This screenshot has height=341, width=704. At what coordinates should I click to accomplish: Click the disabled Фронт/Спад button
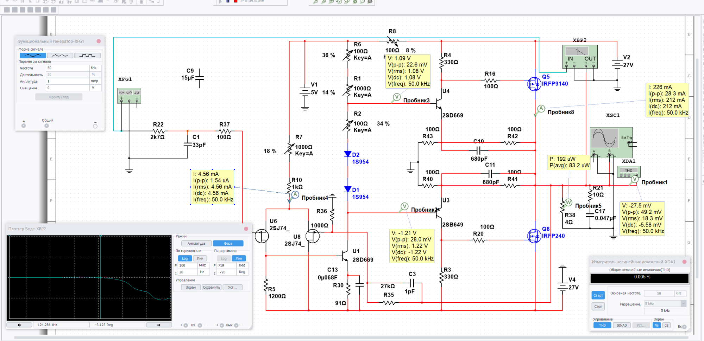pyautogui.click(x=59, y=97)
